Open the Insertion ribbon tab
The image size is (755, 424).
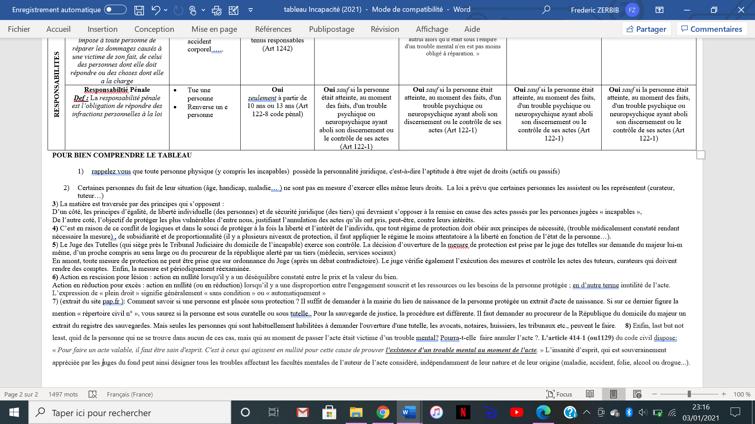103,29
